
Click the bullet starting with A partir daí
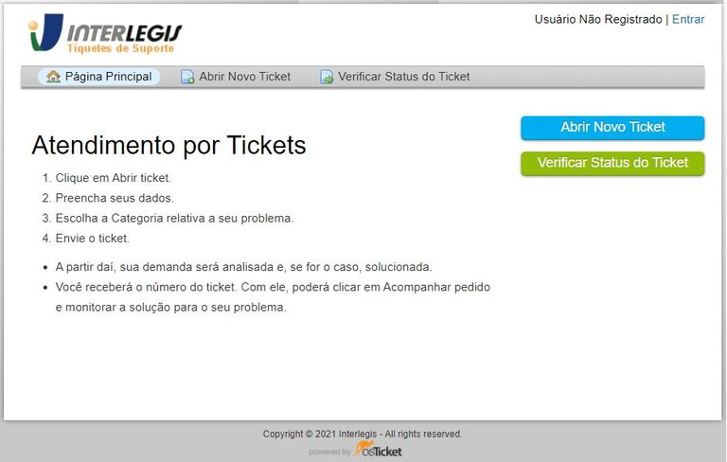(x=243, y=267)
